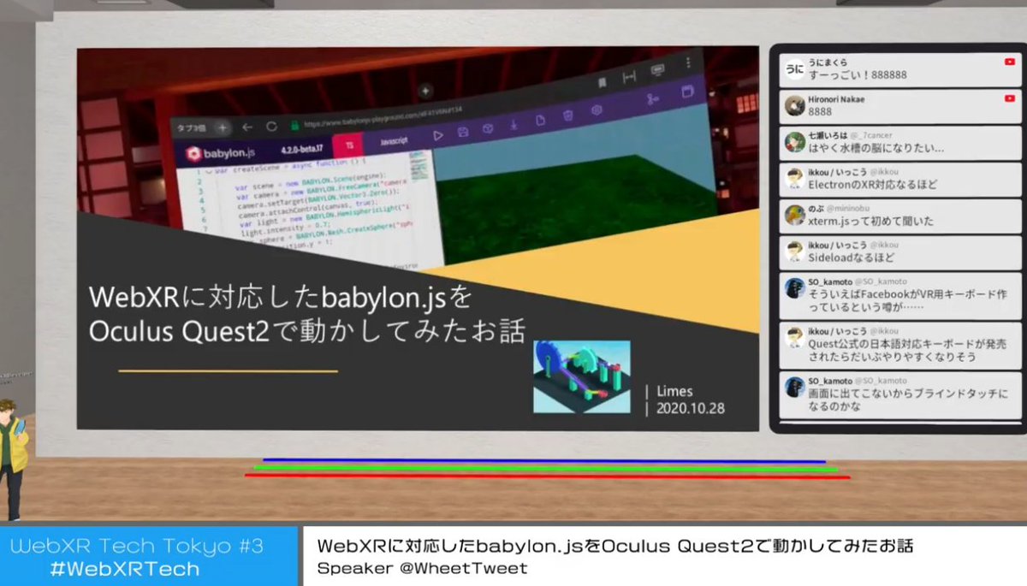
Task: Select the Javascript language tab
Action: click(393, 140)
